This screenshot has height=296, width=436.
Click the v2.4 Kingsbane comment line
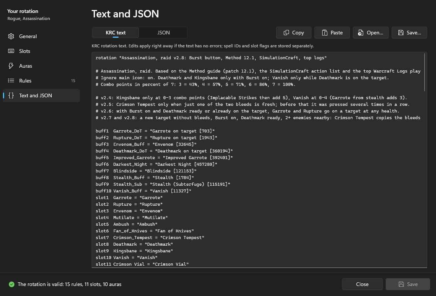pyautogui.click(x=251, y=98)
